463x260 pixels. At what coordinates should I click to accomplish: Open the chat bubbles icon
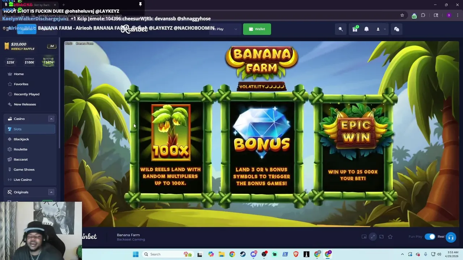[396, 29]
